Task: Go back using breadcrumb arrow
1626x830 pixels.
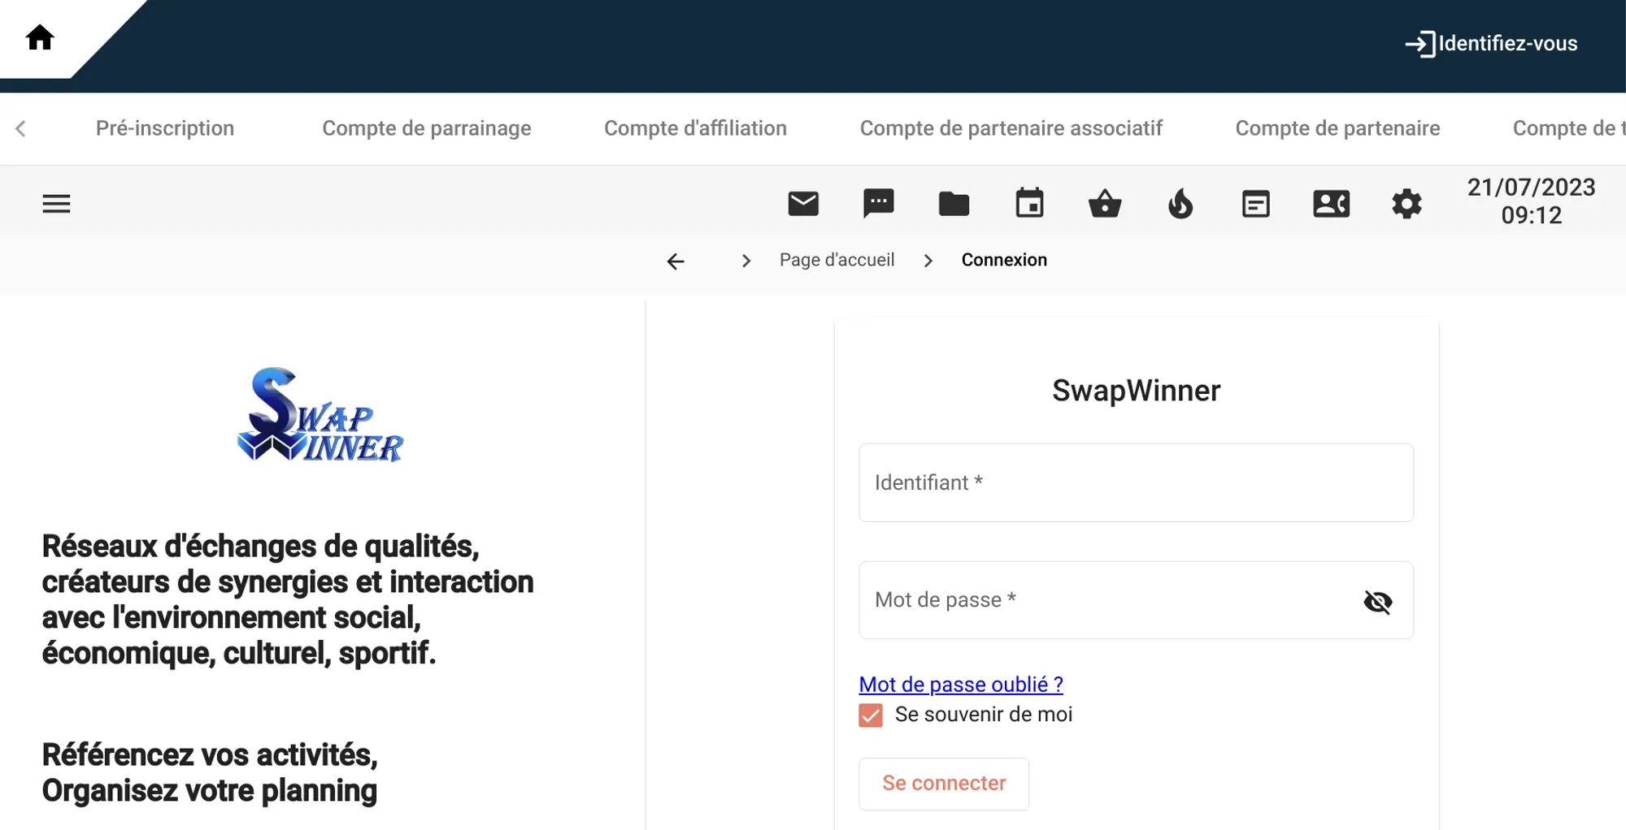Action: (x=676, y=262)
